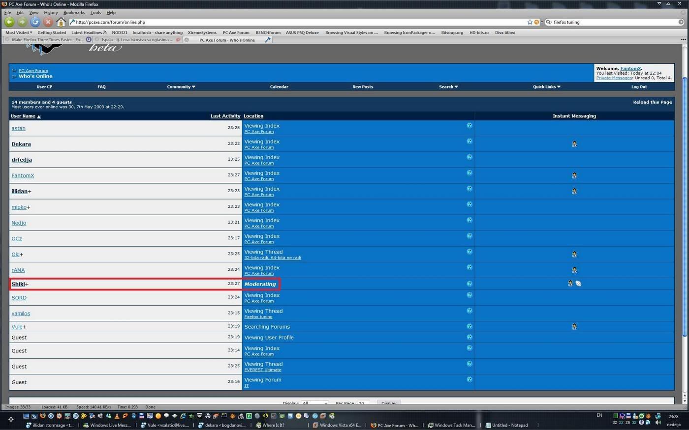Click the VLC cone icon in the taskbar
The width and height of the screenshot is (689, 430).
(117, 416)
